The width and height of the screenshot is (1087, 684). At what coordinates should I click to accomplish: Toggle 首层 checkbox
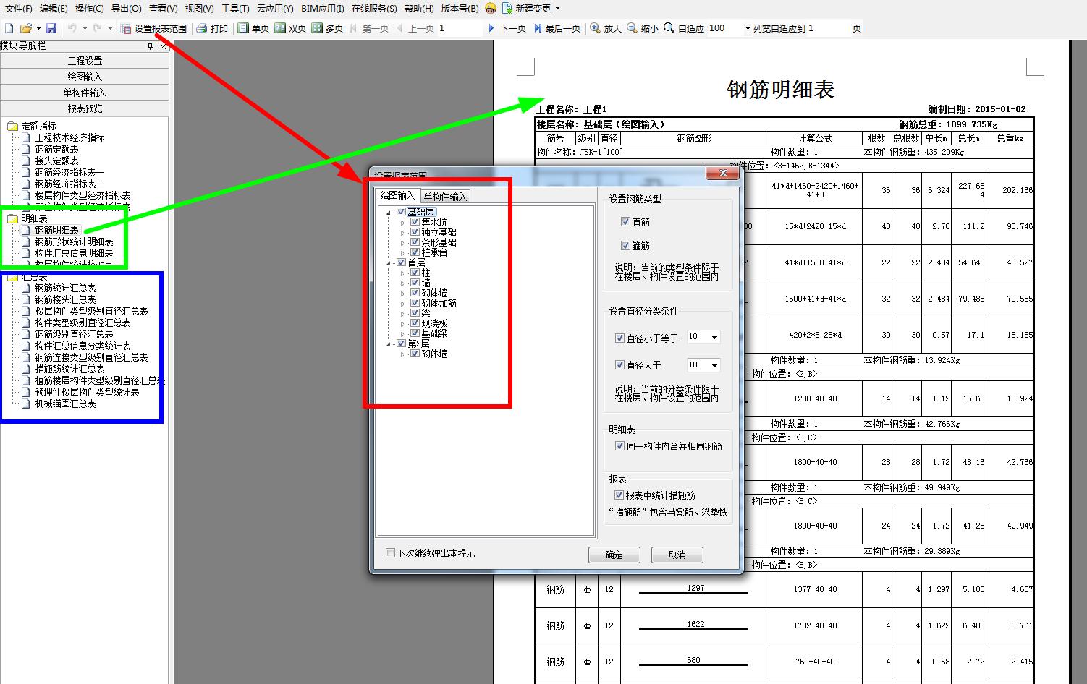[402, 262]
